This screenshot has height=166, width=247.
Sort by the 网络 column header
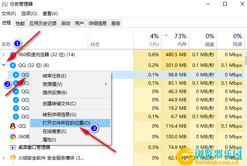click(237, 44)
